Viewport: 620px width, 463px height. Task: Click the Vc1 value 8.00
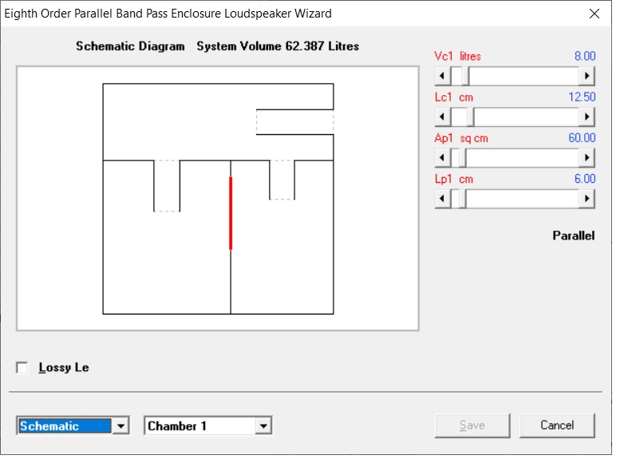coord(585,56)
